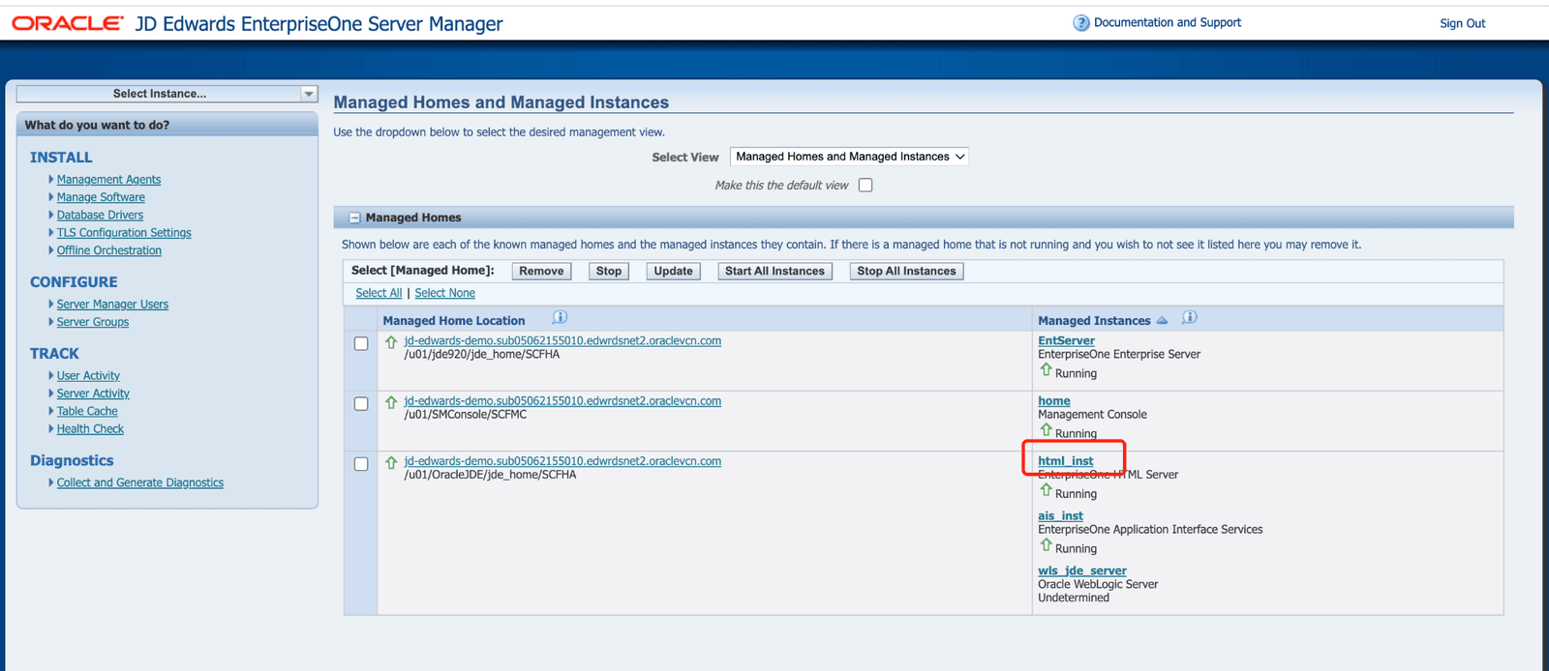Open host link for /u01/jde920/jde_home/SCFHA
Screen dimensions: 1549x671
click(x=562, y=340)
